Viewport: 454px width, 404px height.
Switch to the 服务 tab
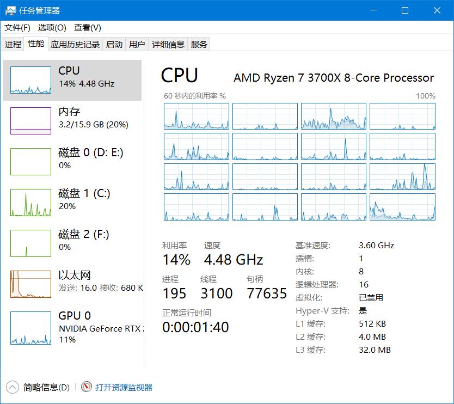point(200,44)
